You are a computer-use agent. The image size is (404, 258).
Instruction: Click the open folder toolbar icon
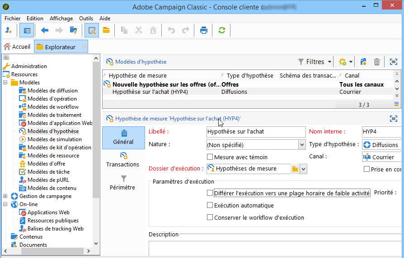coord(106,30)
